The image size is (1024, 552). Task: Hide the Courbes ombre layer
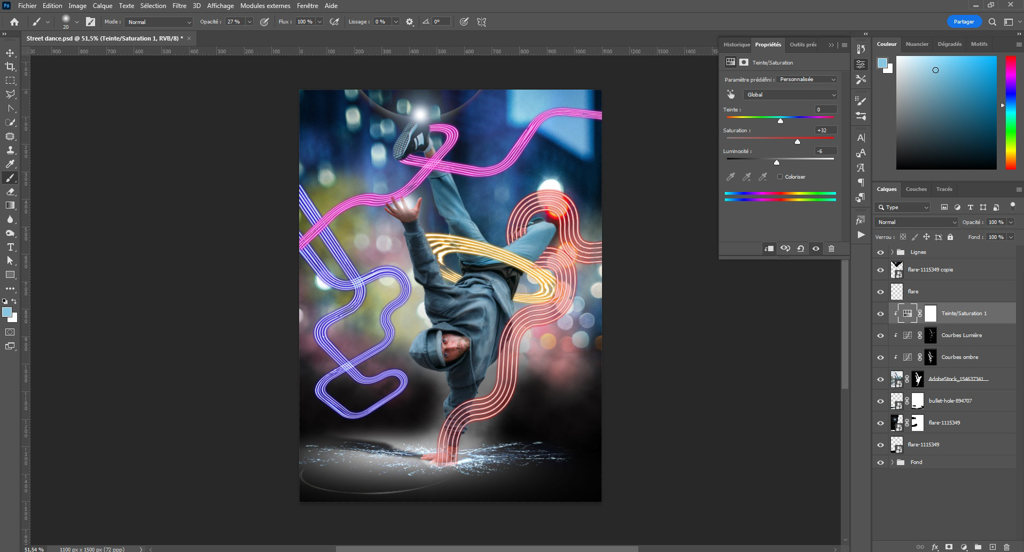880,357
